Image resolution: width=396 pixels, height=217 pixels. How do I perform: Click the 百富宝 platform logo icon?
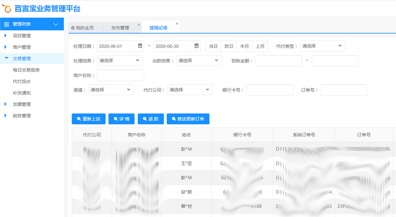tap(6, 8)
